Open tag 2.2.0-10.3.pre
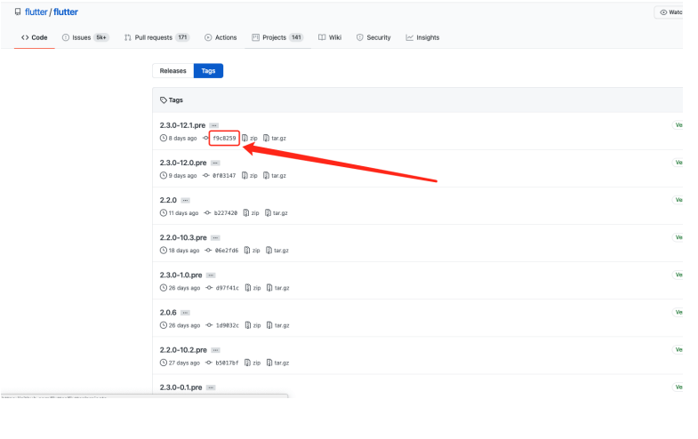This screenshot has height=439, width=698. 183,237
